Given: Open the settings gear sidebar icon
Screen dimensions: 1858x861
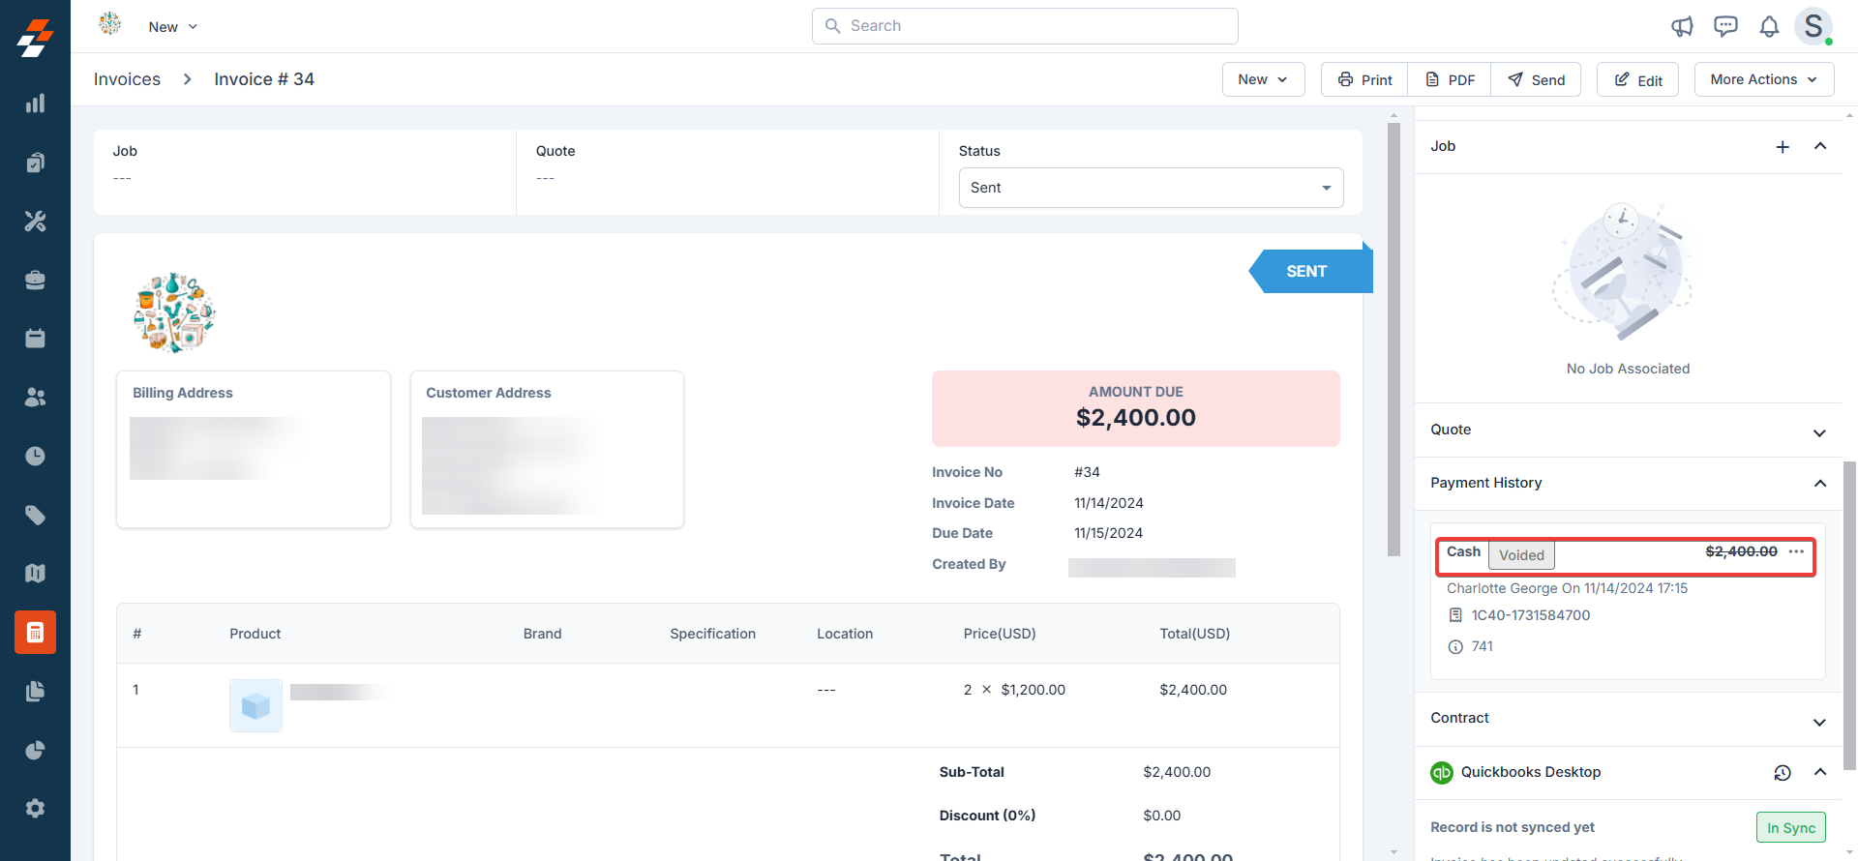Looking at the screenshot, I should pos(35,809).
